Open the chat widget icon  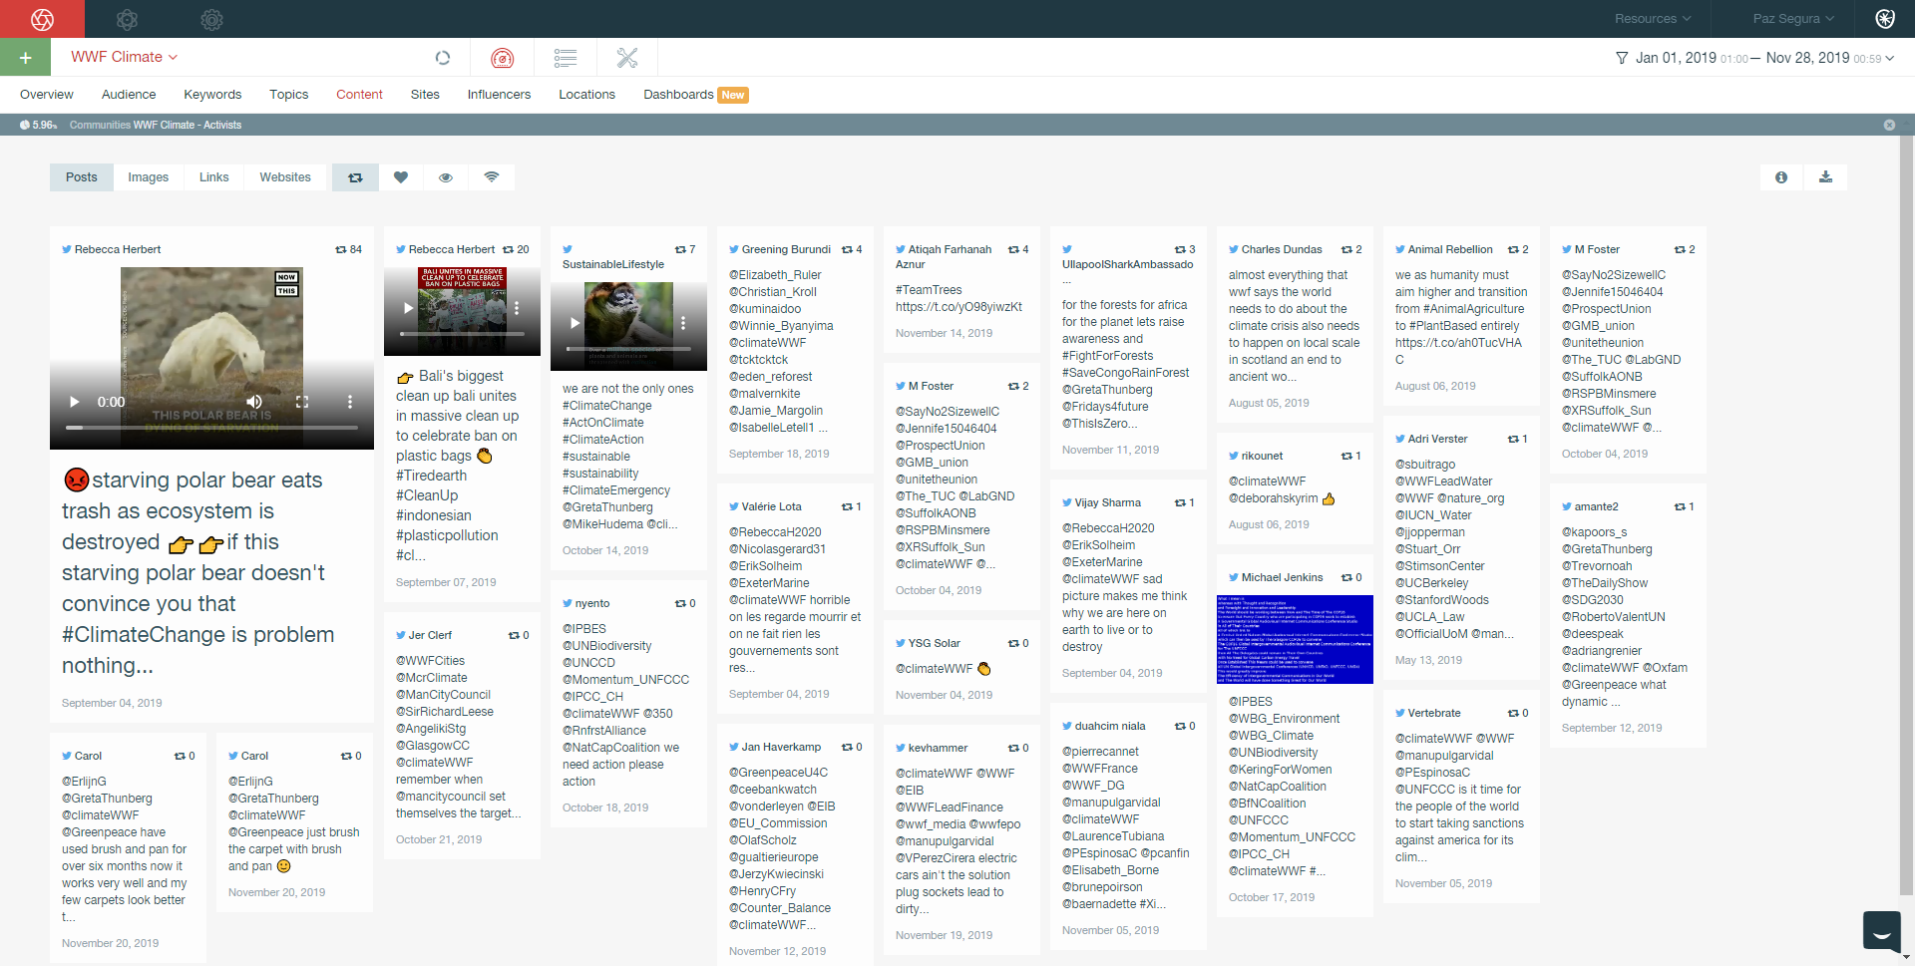(1881, 932)
